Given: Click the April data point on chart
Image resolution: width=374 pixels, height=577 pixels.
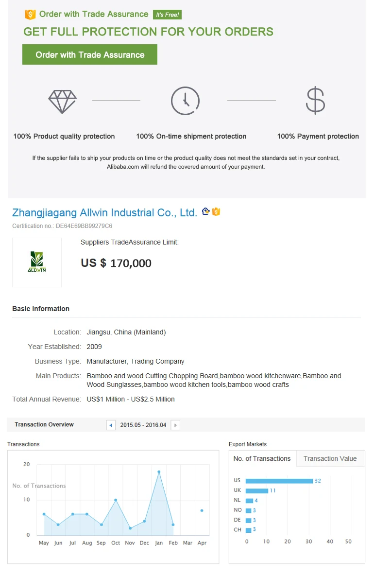Looking at the screenshot, I should pyautogui.click(x=202, y=510).
